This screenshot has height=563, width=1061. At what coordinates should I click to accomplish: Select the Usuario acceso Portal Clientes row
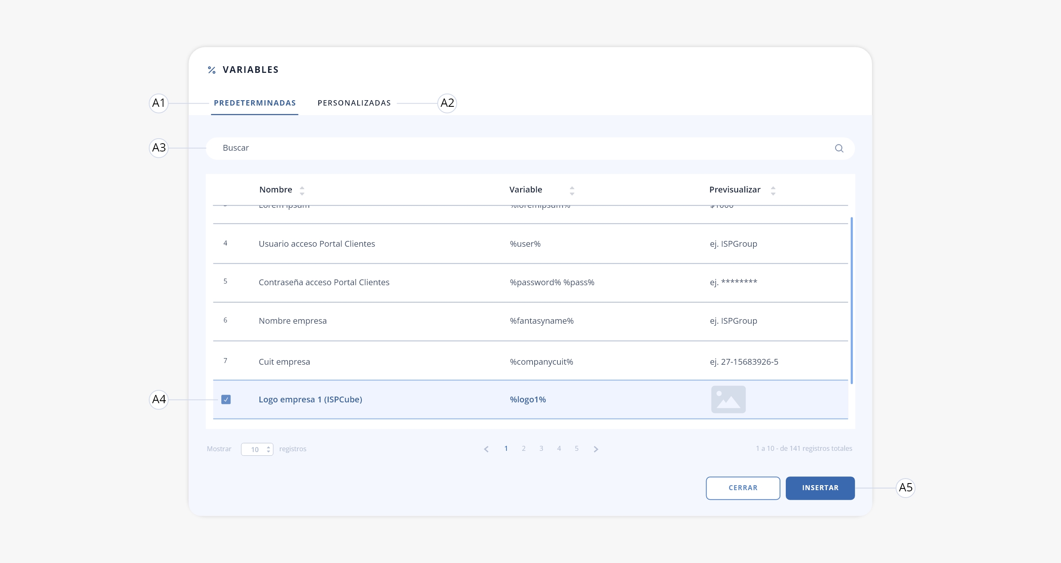[530, 243]
